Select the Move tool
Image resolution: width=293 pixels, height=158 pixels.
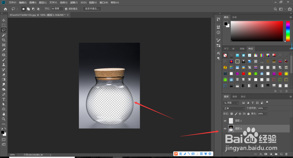(4, 20)
